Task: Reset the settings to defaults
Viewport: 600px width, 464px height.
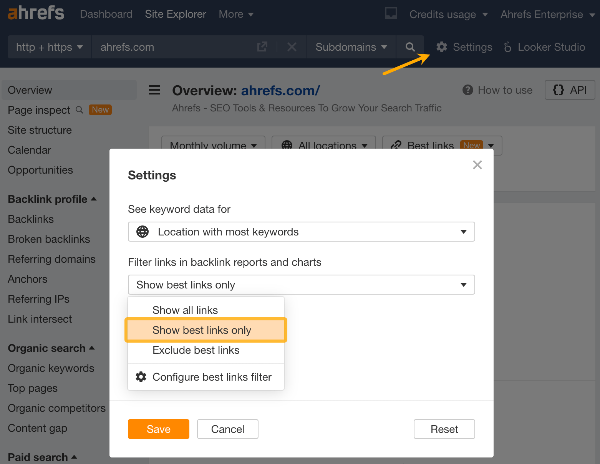Action: coord(444,429)
